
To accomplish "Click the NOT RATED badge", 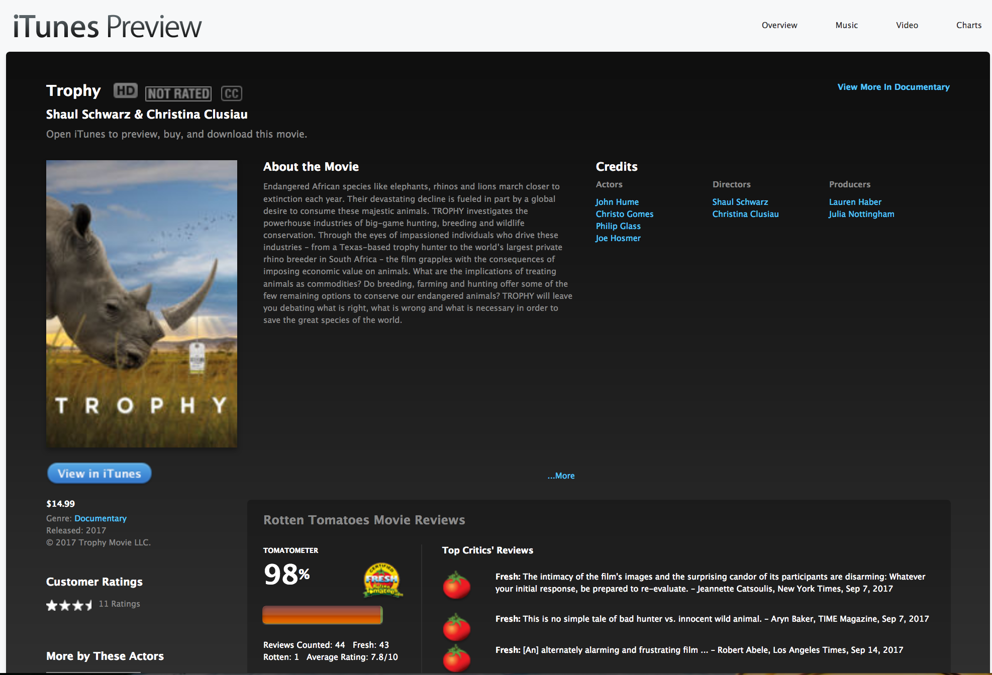I will (x=178, y=93).
